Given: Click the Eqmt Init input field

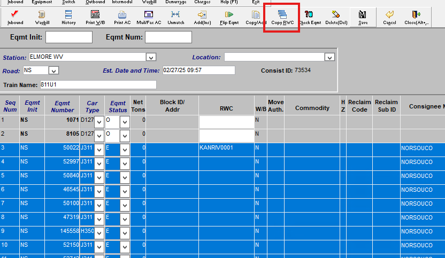Looking at the screenshot, I should [x=69, y=37].
